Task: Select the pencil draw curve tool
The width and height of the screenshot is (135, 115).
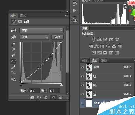Action: click(13, 67)
